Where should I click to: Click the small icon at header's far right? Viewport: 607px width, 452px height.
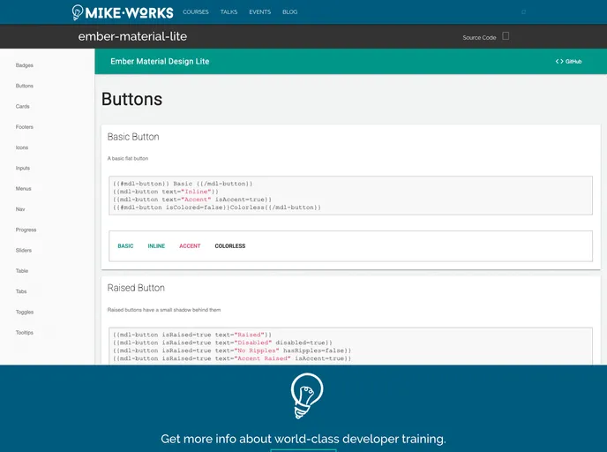pos(524,12)
